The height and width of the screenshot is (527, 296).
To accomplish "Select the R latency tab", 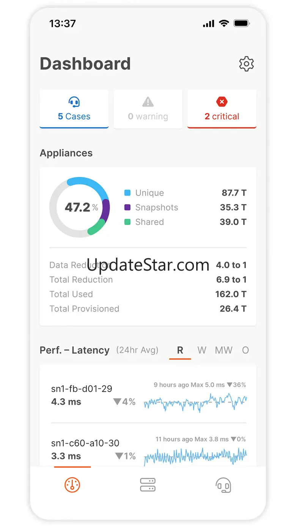I will 180,350.
